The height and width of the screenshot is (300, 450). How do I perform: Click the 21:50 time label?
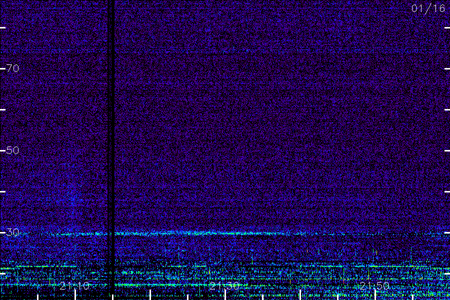[x=374, y=286]
